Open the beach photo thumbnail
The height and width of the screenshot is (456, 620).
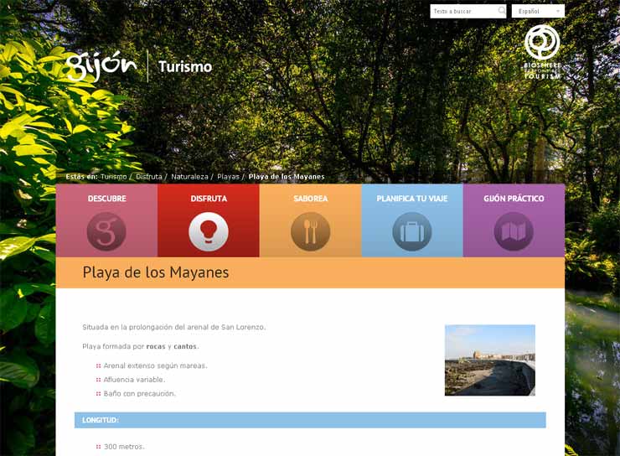point(490,360)
